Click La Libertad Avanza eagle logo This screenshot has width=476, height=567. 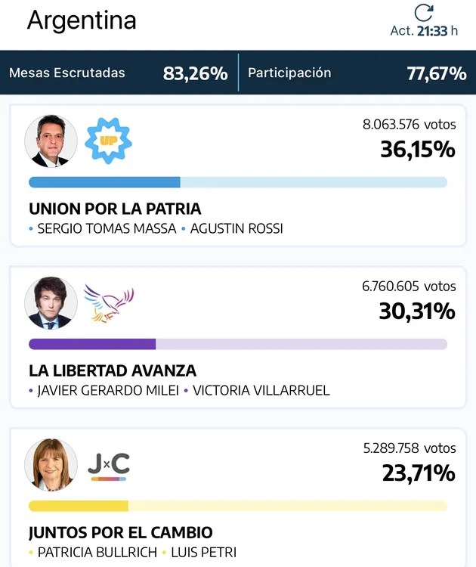point(108,302)
